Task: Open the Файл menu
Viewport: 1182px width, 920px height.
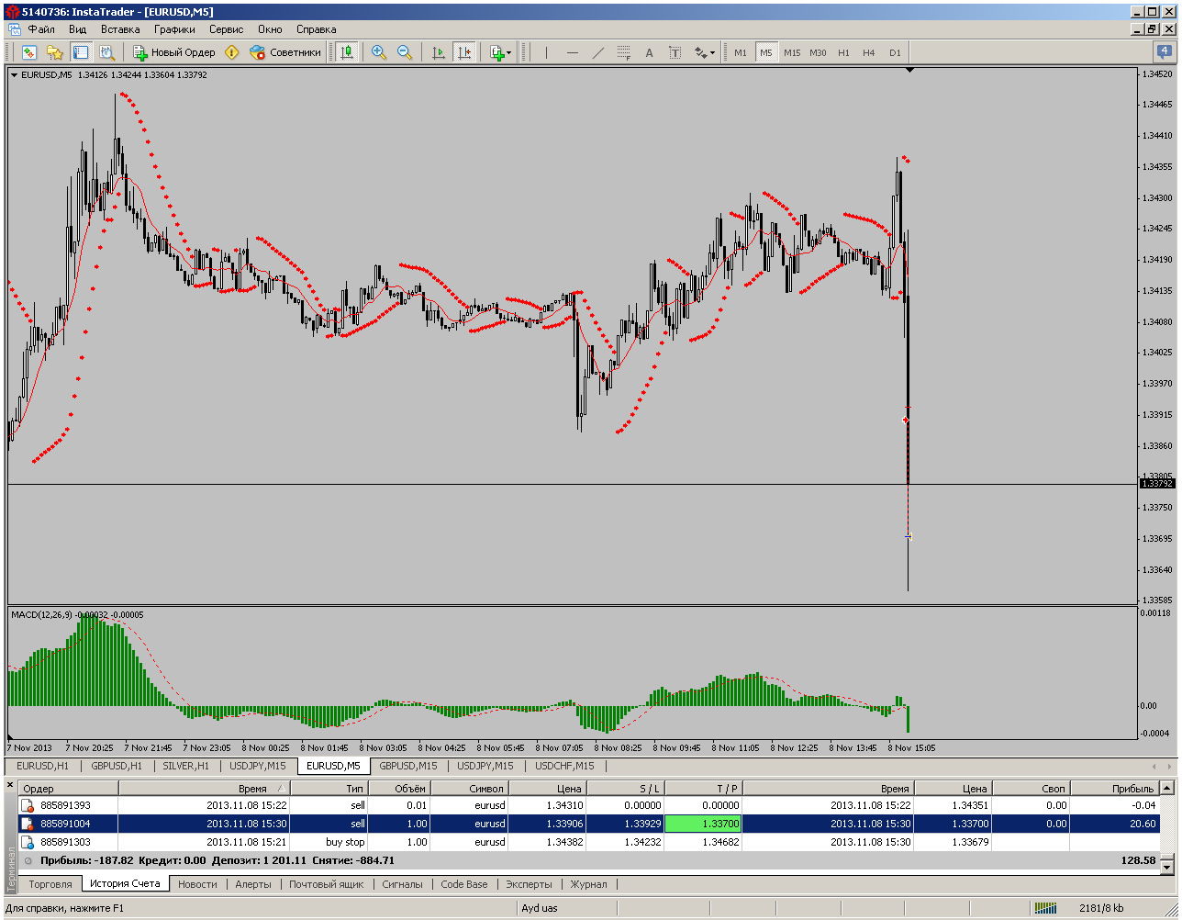Action: click(41, 29)
